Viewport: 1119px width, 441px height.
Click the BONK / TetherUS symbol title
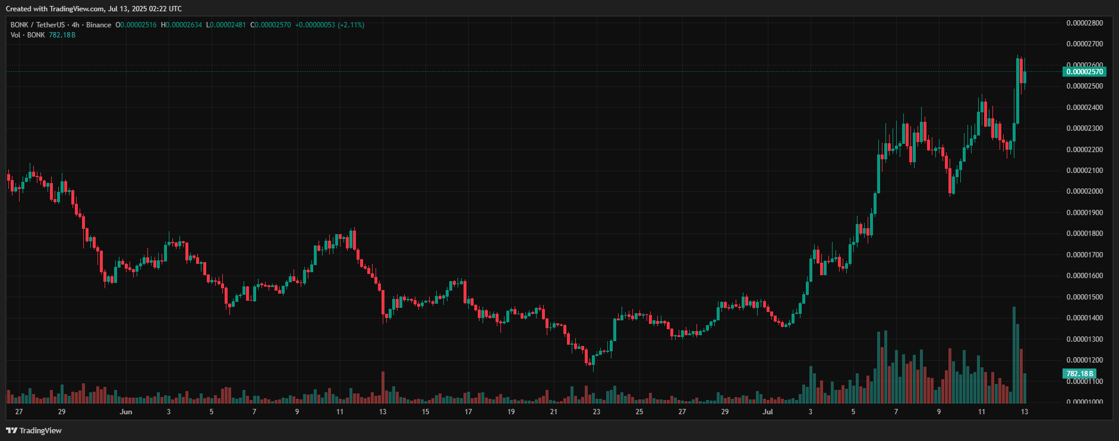click(37, 25)
